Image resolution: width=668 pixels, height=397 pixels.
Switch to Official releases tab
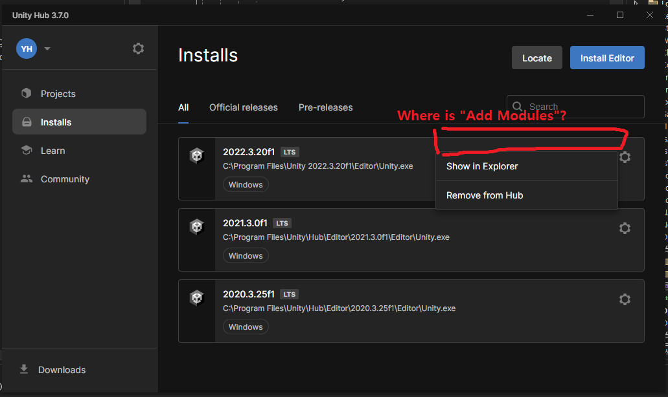click(x=243, y=107)
